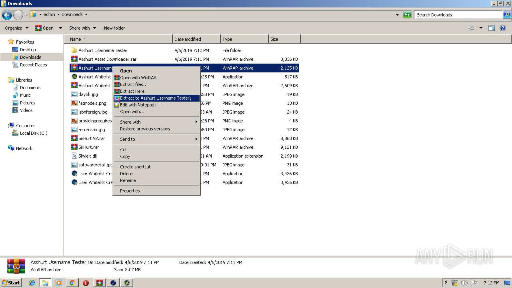Select Cut from context menu

[156, 150]
